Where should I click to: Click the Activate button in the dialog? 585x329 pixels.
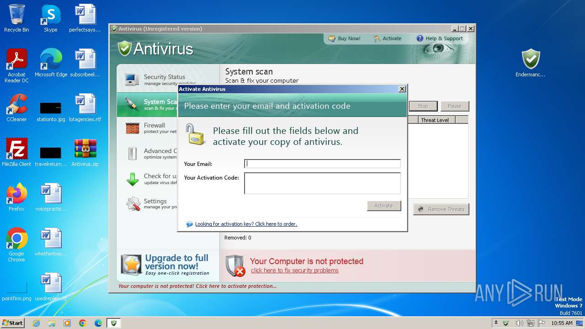point(384,206)
